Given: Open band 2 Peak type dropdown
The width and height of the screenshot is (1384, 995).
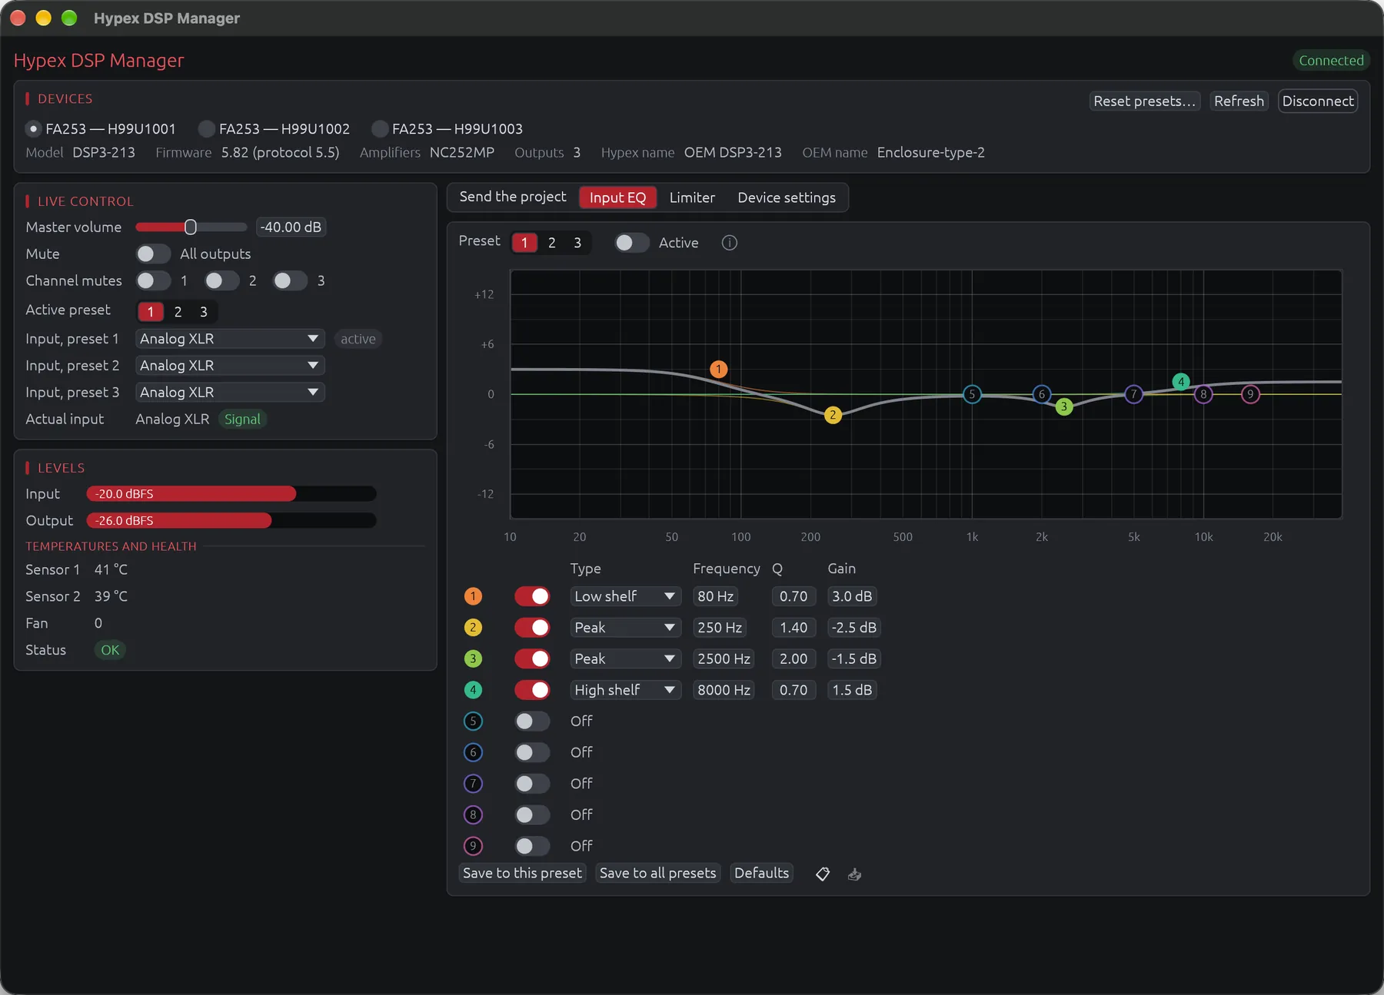Looking at the screenshot, I should 625,628.
